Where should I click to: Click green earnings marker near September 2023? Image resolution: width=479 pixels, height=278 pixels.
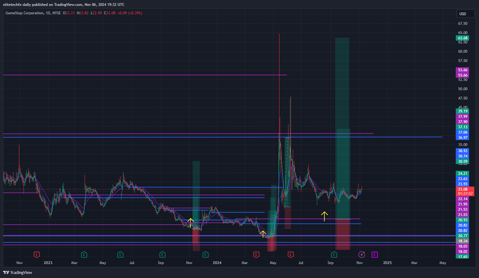pyautogui.click(x=162, y=255)
